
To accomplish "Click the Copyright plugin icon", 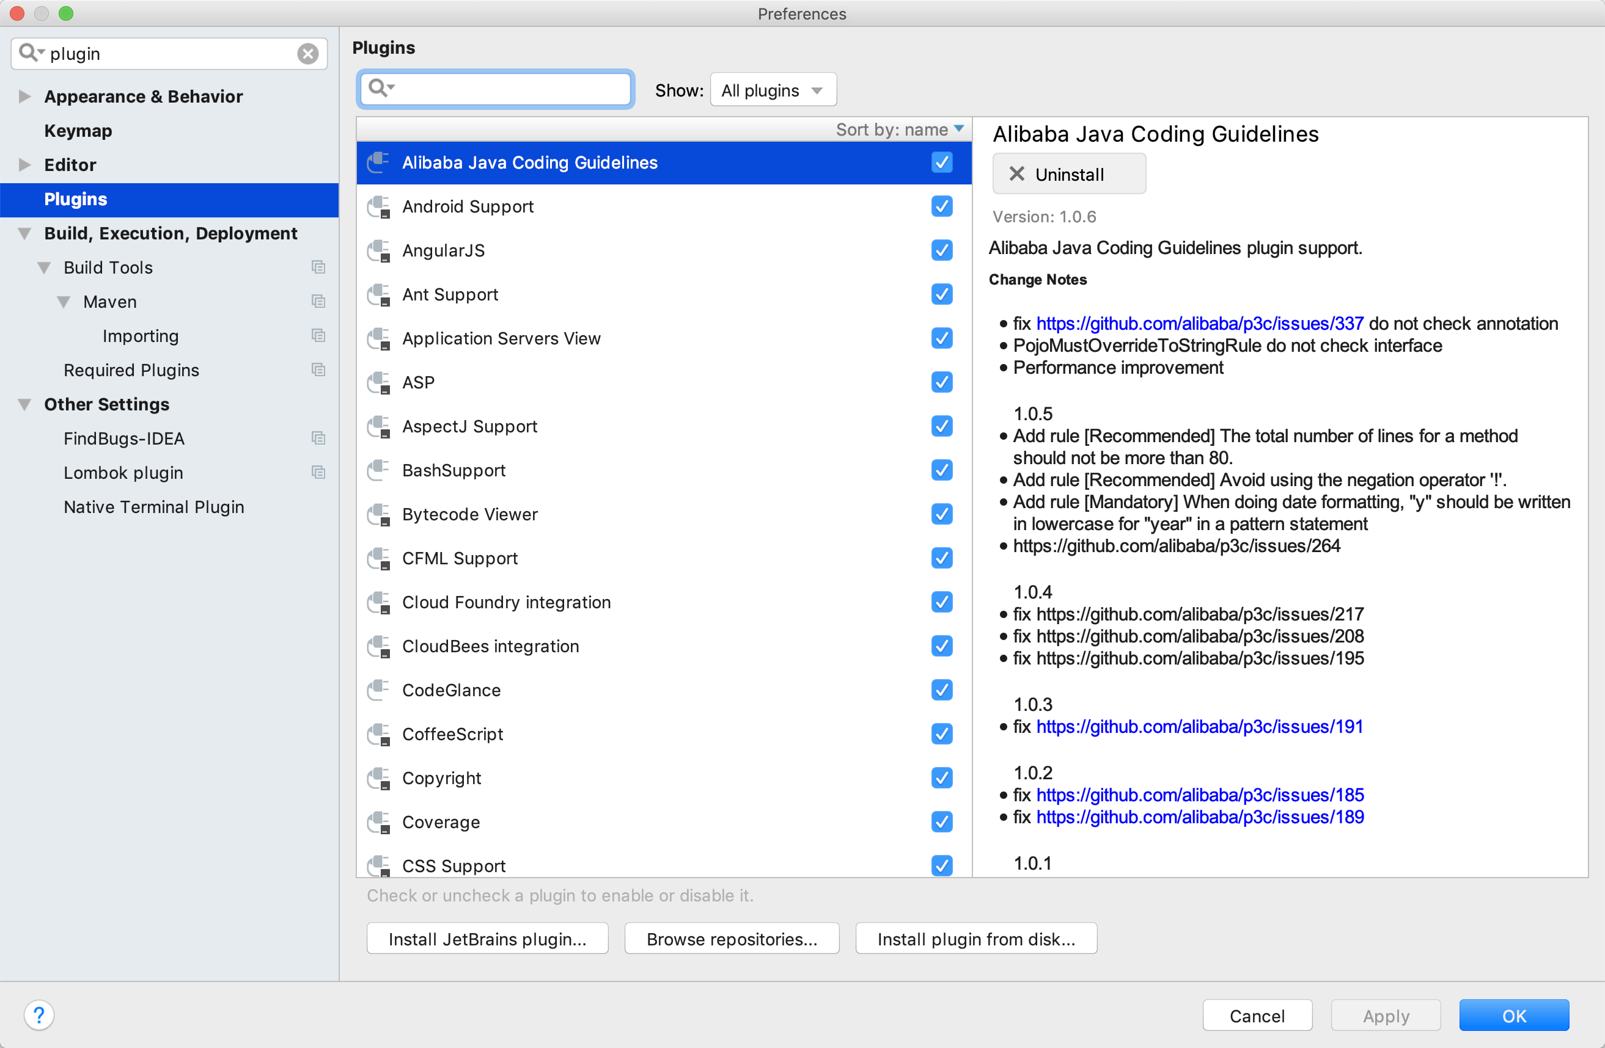I will pos(378,777).
